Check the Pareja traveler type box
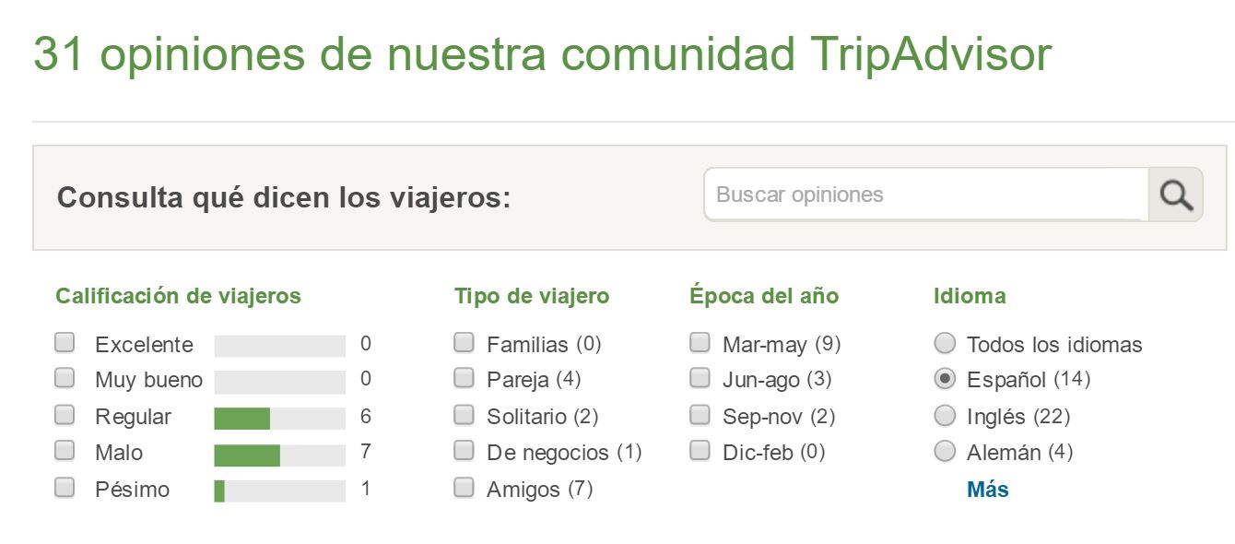The height and width of the screenshot is (544, 1235). point(465,379)
